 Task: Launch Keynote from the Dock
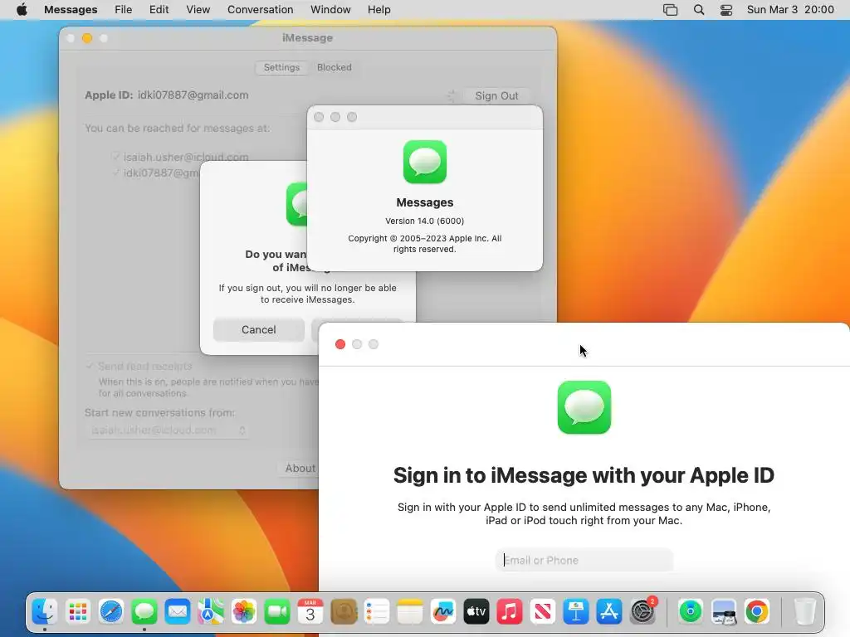pos(576,611)
